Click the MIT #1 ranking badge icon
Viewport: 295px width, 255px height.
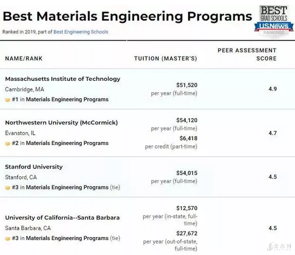(x=7, y=100)
